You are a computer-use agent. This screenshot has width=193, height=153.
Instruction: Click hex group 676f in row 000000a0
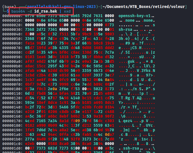click(52, 62)
